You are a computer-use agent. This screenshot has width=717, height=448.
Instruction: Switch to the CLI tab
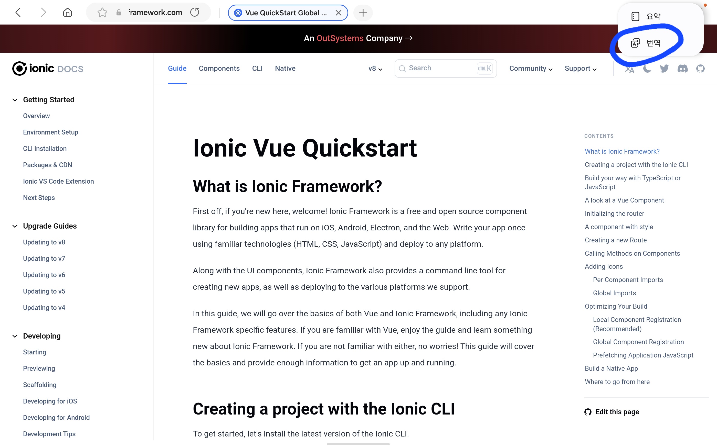(257, 69)
